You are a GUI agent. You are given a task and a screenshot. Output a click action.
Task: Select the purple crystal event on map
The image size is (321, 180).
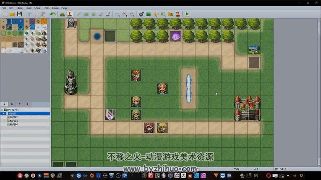(x=110, y=115)
